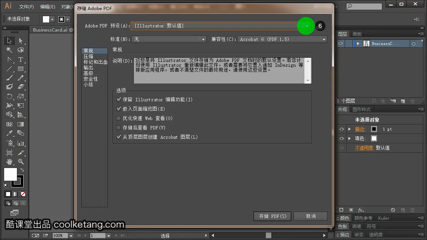Screen dimensions: 427x240
Task: Open the Adobe PDF Preset dropdown
Action: [307, 26]
